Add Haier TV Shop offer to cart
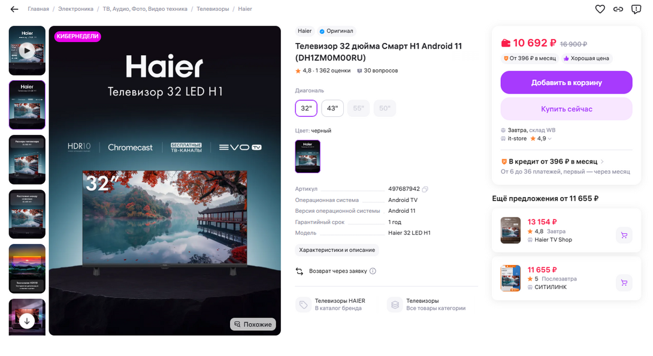 click(624, 235)
